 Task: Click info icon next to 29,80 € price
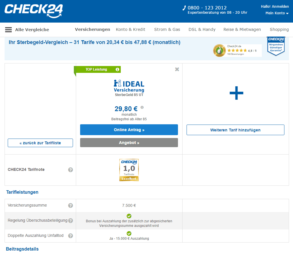pos(142,108)
